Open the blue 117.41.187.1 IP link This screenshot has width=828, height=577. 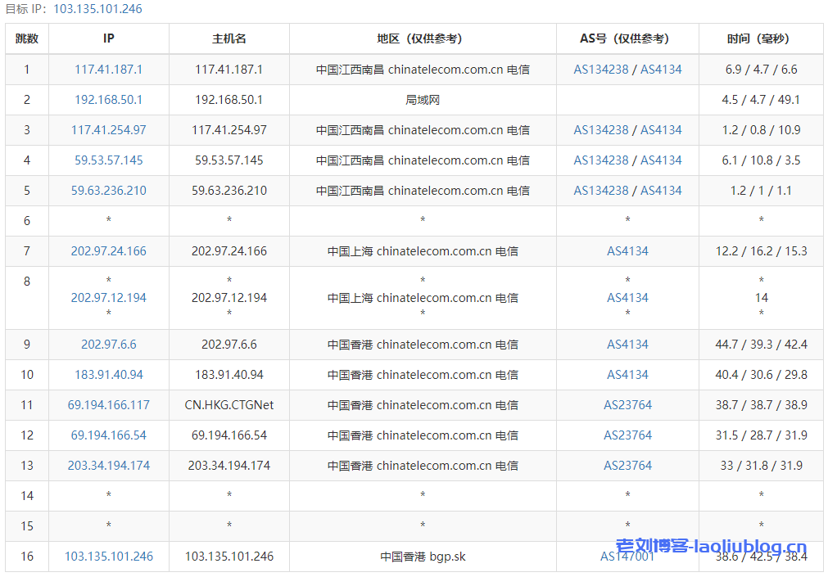108,70
